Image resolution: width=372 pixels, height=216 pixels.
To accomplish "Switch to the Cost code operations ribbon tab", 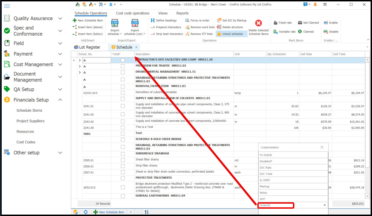I will pos(133,13).
